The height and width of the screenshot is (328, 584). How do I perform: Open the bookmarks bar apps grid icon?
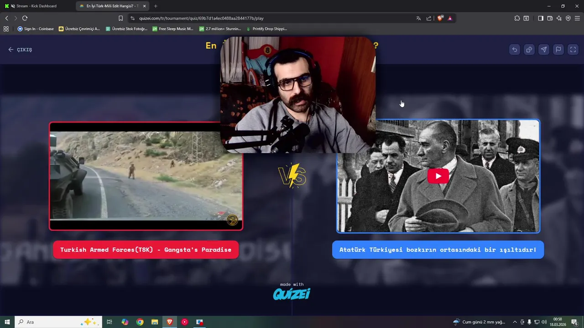[x=6, y=29]
